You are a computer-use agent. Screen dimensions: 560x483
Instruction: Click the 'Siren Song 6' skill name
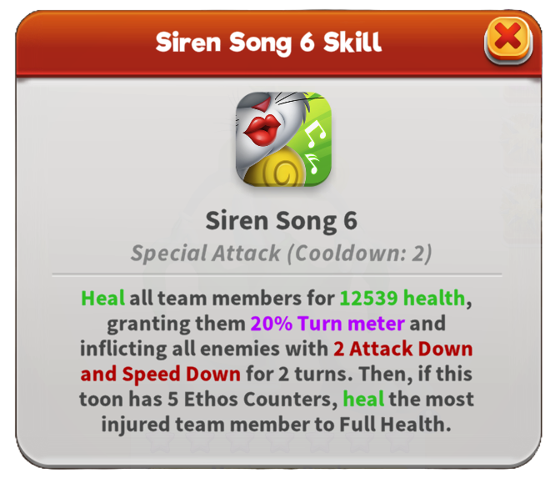(281, 220)
